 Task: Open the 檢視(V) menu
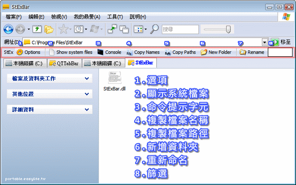[59, 17]
